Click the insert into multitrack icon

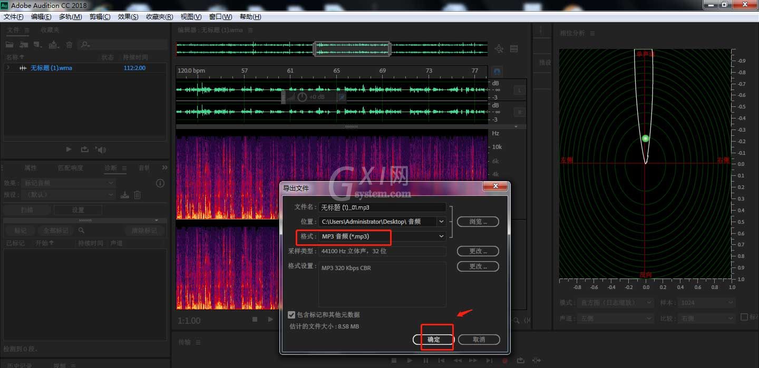pos(54,45)
